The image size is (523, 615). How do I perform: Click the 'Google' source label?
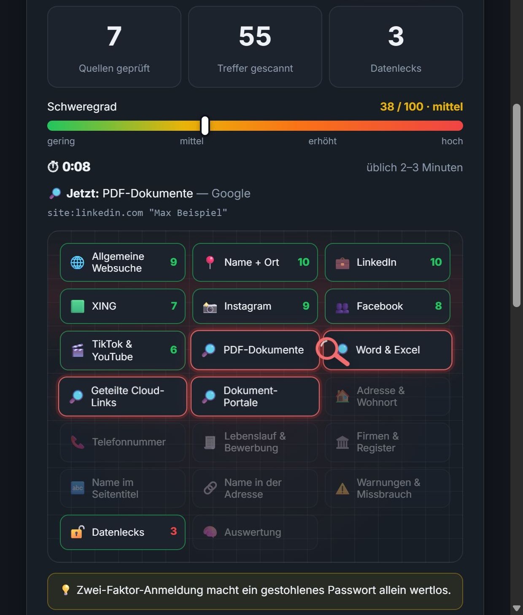[x=231, y=194]
